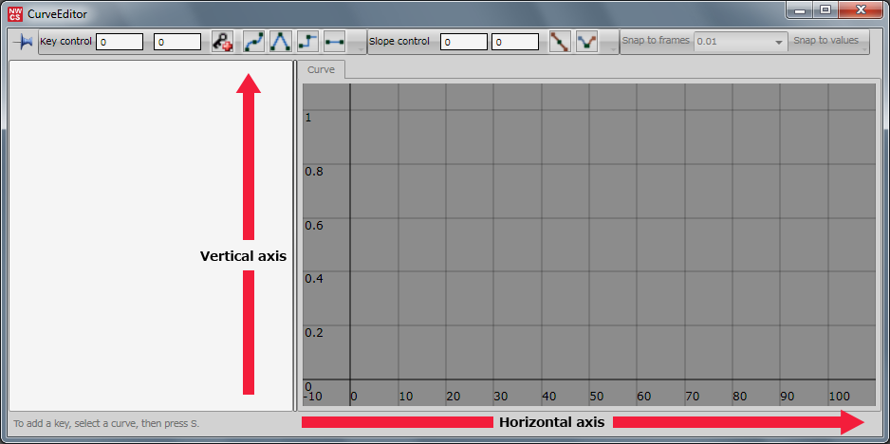Click the second Slope control input field
This screenshot has height=444, width=890.
coord(515,42)
